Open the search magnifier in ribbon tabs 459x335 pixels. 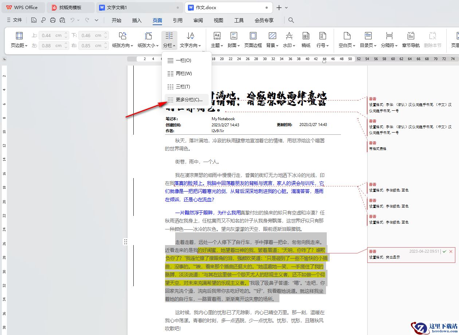pyautogui.click(x=291, y=20)
